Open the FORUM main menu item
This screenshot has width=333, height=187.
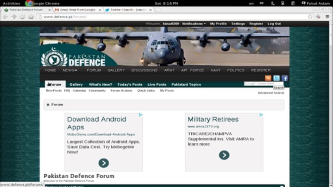[x=94, y=70]
